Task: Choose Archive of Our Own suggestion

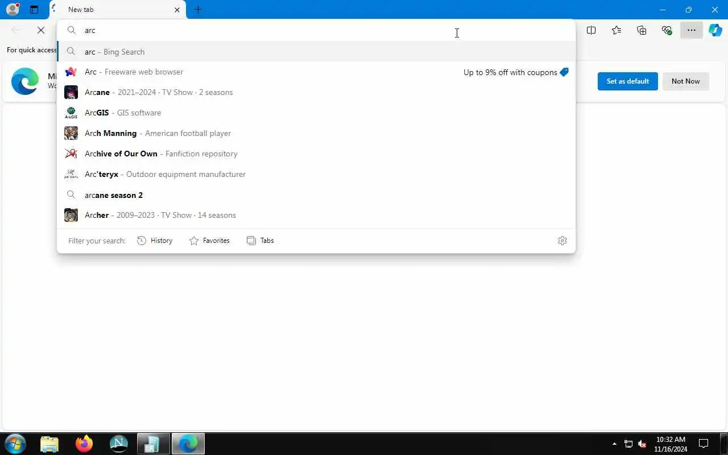Action: pyautogui.click(x=316, y=154)
